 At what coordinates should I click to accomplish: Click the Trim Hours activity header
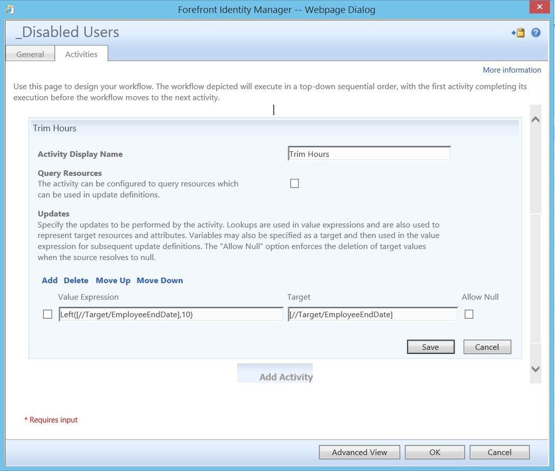[x=275, y=128]
